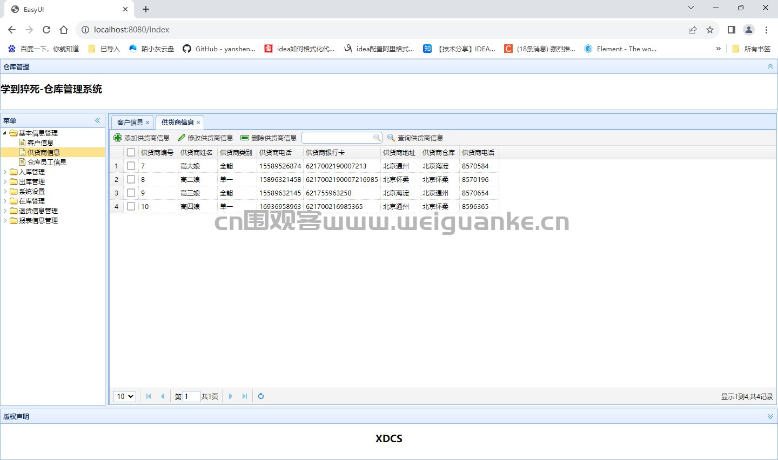This screenshot has width=778, height=460.
Task: Check the row for supplier 高二娘
Action: (131, 179)
